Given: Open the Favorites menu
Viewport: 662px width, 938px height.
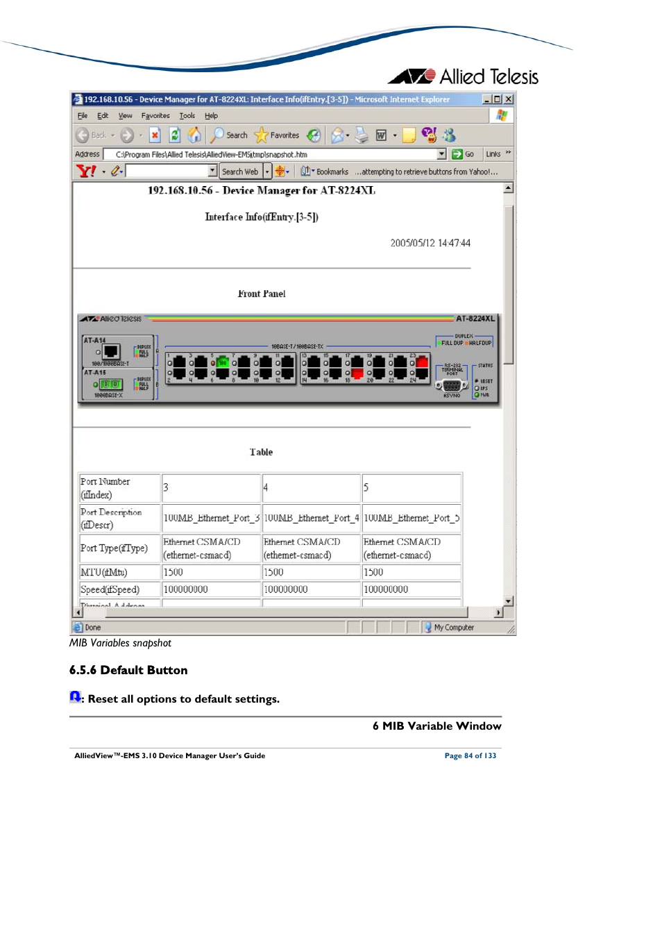Looking at the screenshot, I should [155, 116].
